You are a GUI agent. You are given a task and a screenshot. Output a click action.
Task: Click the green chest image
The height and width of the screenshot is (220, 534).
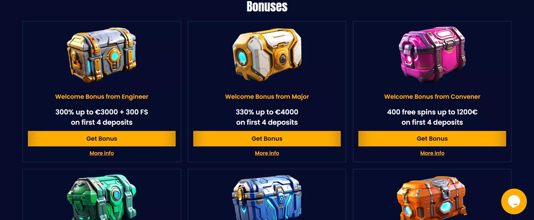click(x=101, y=197)
